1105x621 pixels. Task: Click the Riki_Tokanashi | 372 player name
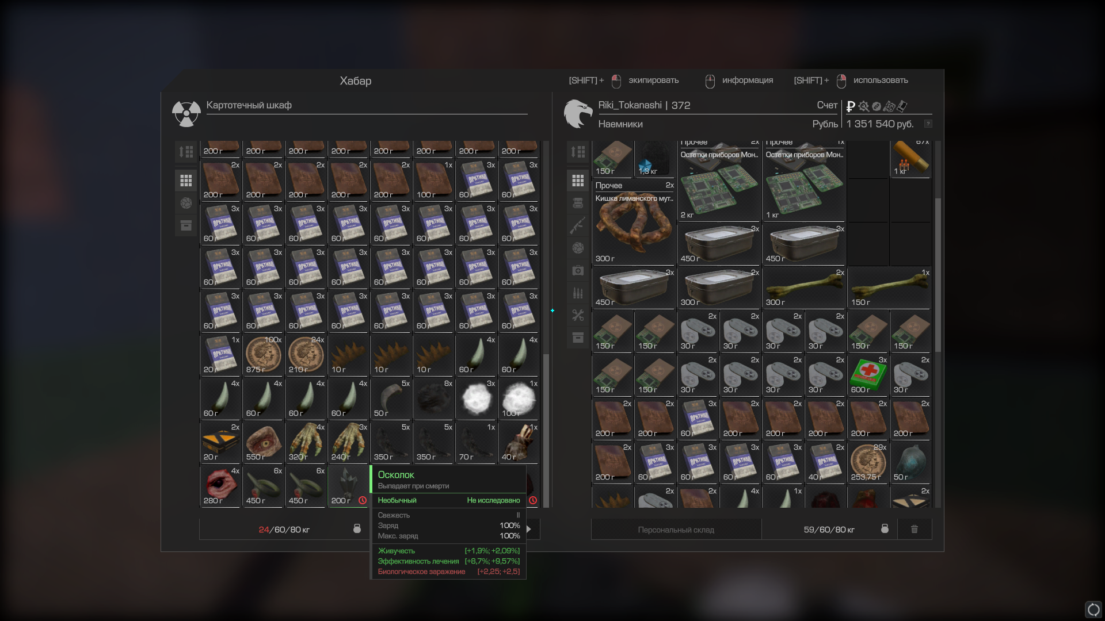point(644,105)
